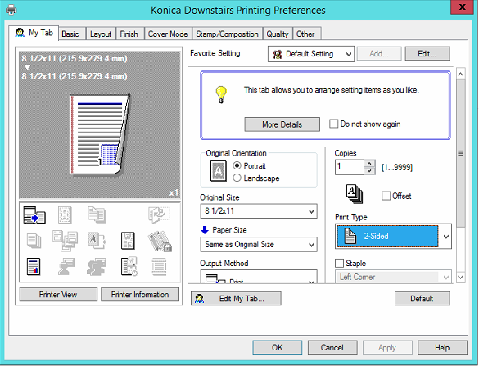Click the Printer View button
This screenshot has height=366, width=479.
58,295
